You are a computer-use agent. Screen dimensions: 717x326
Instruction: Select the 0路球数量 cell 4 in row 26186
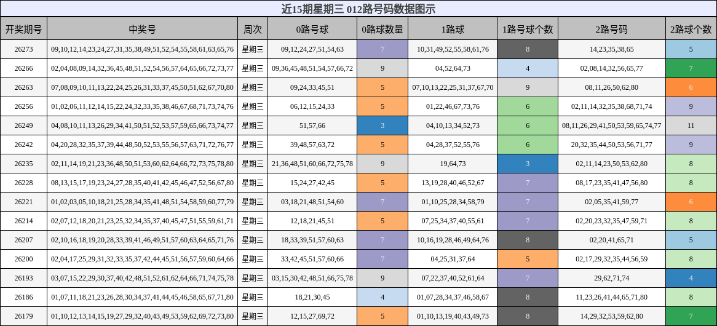pos(382,297)
